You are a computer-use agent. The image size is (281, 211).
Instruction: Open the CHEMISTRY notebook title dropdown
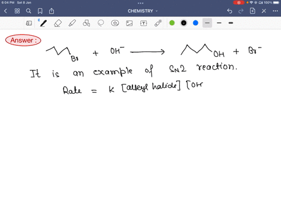pos(142,11)
